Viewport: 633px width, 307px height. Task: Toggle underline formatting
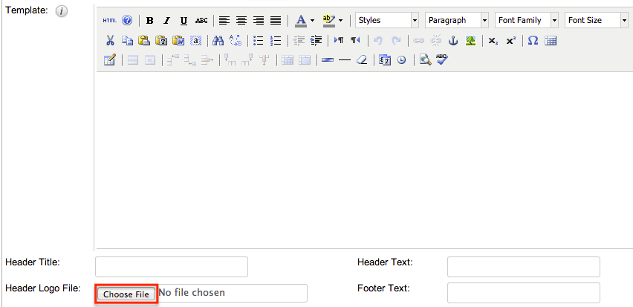(184, 20)
